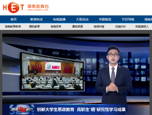Viewport: 152px width, 115px height.
Task: Open 大型活动 navigation item
Action: coord(82,19)
